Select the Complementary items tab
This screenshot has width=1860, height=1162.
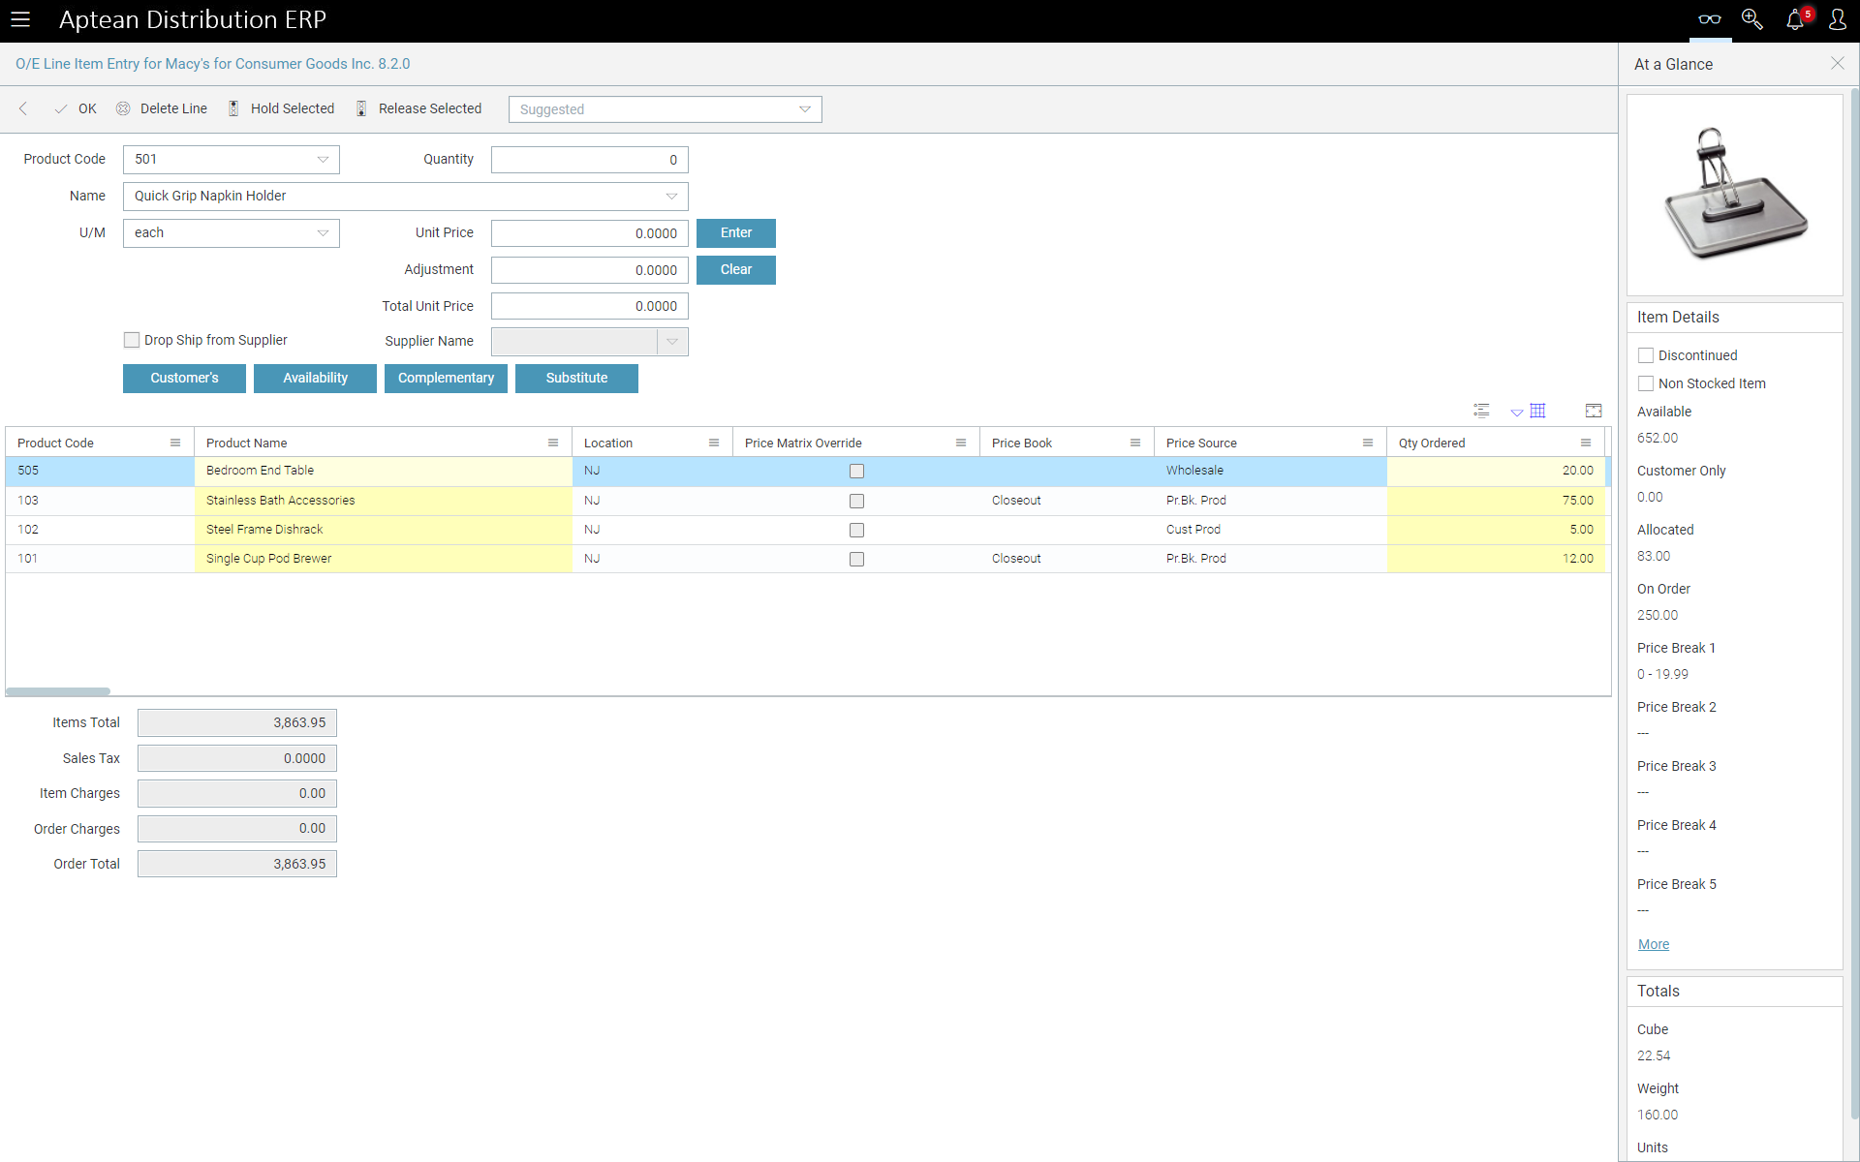coord(445,378)
